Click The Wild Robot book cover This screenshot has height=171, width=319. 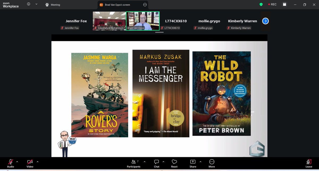[221, 94]
